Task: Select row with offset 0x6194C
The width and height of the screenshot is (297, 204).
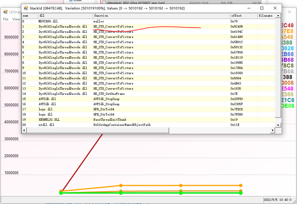Action: tap(148, 32)
